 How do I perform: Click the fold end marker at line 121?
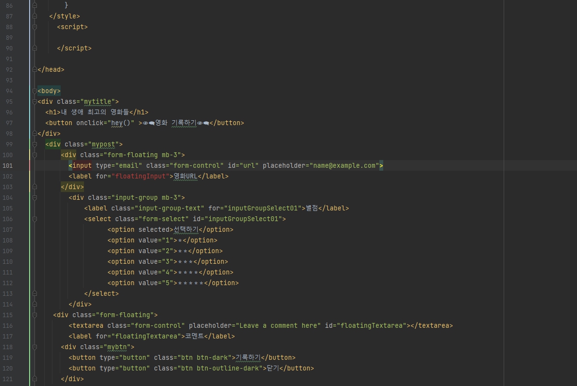pyautogui.click(x=34, y=379)
